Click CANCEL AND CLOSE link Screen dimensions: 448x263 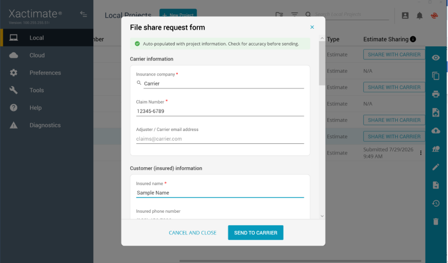[192, 233]
